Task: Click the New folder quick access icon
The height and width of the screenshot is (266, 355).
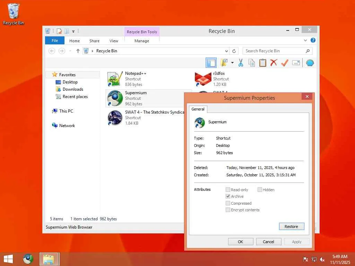Action: pyautogui.click(x=67, y=31)
